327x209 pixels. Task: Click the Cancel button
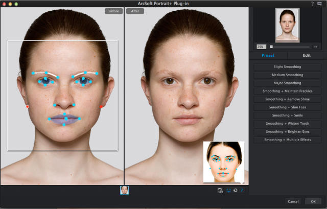pyautogui.click(x=293, y=201)
